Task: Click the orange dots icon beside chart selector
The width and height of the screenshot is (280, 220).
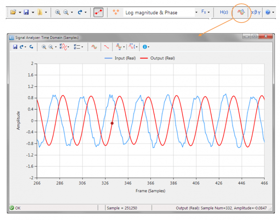Action: 116,12
